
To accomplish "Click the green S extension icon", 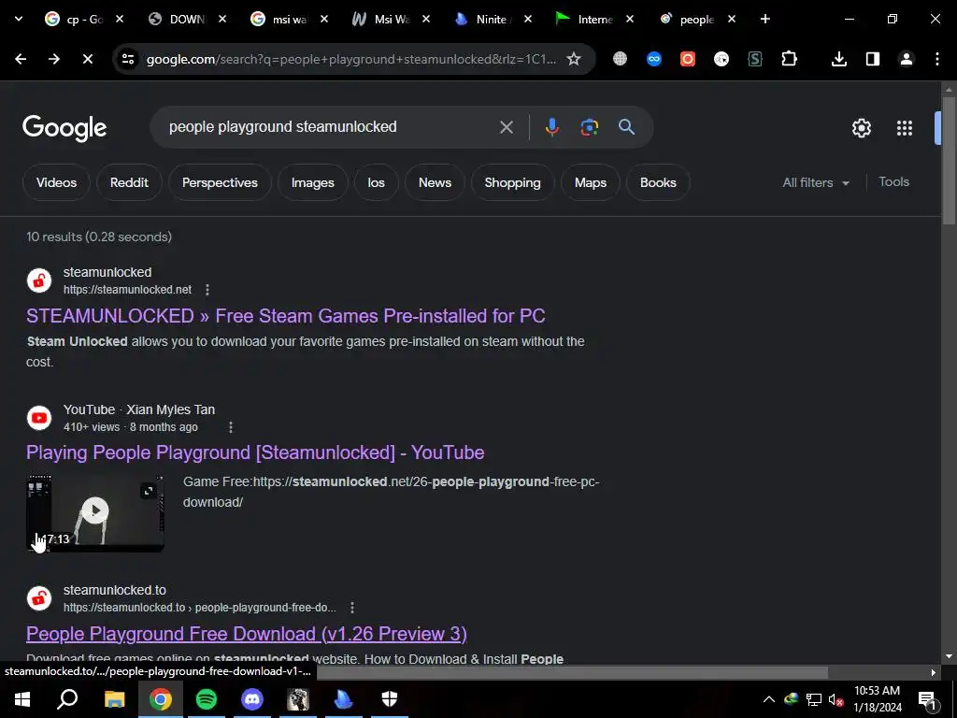I will click(x=755, y=59).
